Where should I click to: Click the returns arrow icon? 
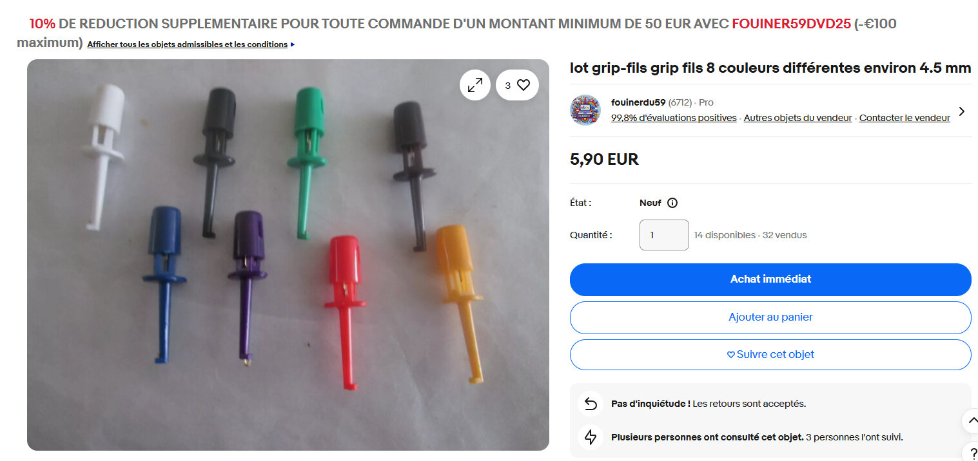click(591, 404)
